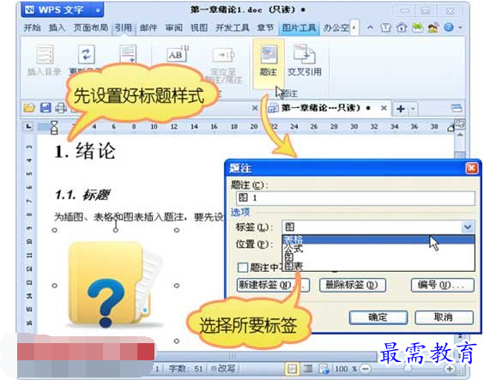Viewport: 484px width, 380px height.
Task: Cancel dialog with 取消 button
Action: (x=444, y=317)
